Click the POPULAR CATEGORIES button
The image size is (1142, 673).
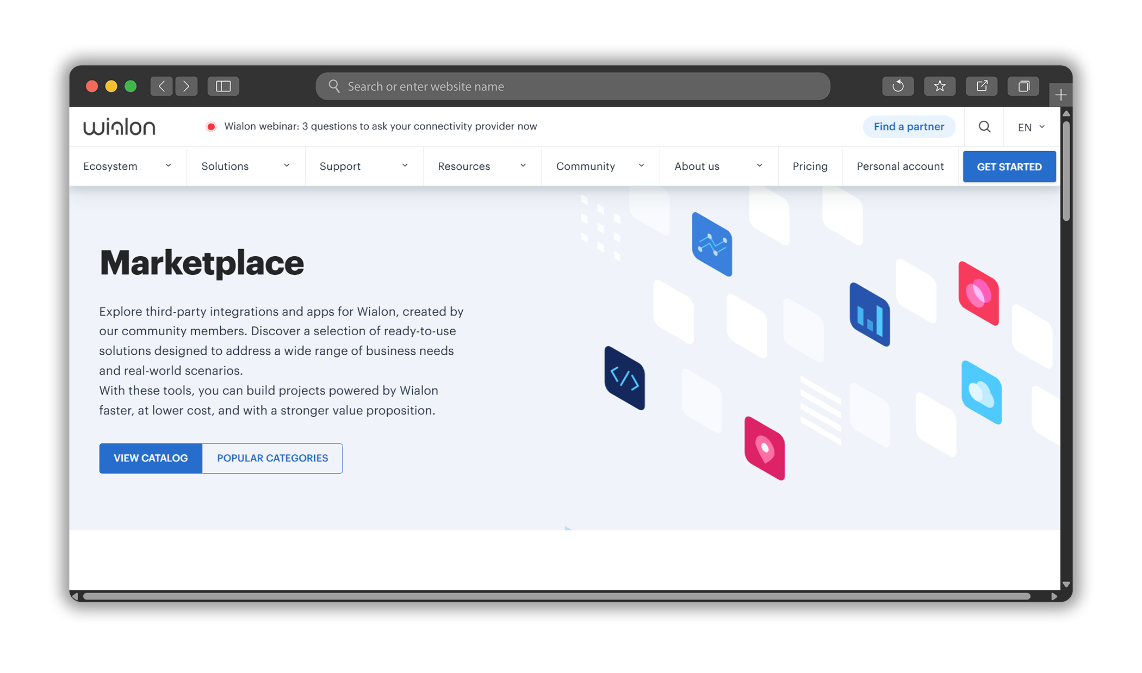[x=272, y=458]
